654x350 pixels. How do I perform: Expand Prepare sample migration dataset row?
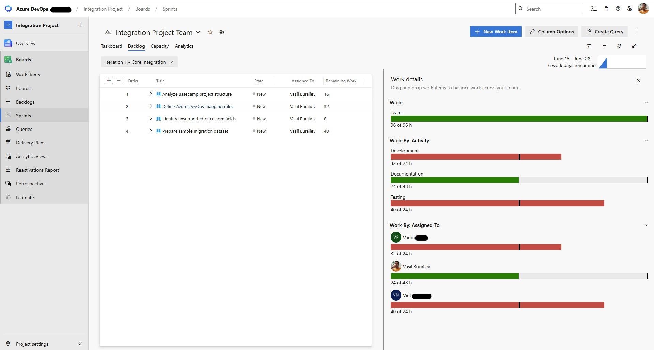151,131
